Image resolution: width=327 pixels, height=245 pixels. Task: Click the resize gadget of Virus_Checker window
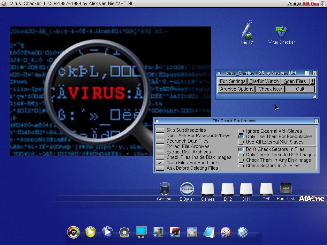coord(314,97)
